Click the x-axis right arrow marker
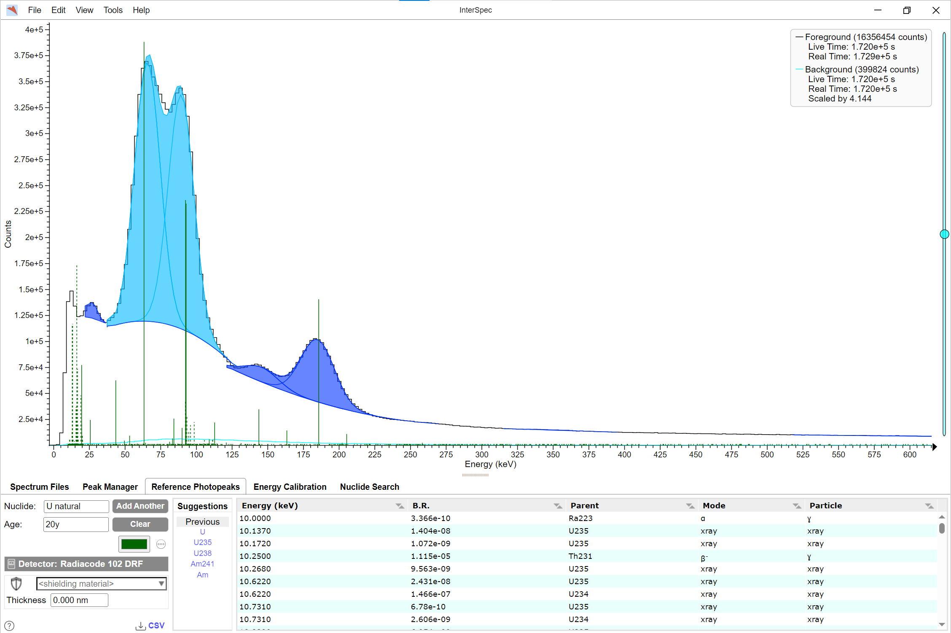This screenshot has width=951, height=633. [934, 447]
